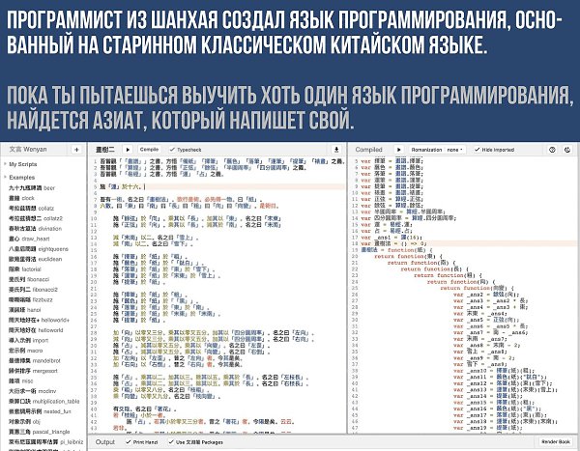
Task: Select the Output tab at bottom
Action: 104,441
